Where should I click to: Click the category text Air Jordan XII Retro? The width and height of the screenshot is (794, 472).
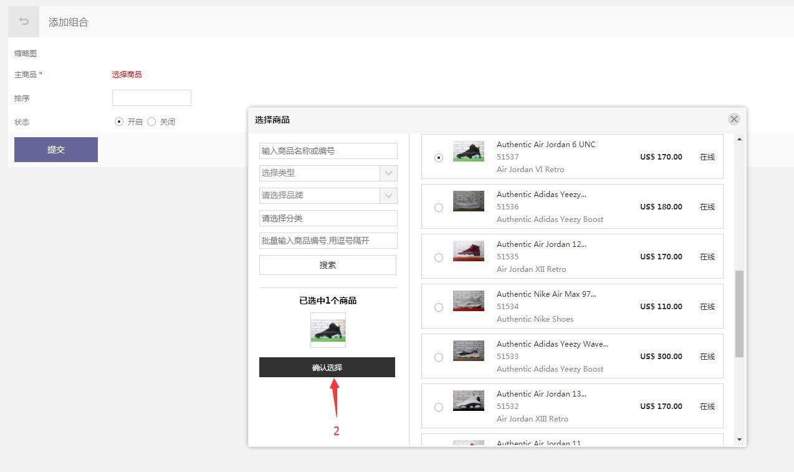pyautogui.click(x=532, y=269)
